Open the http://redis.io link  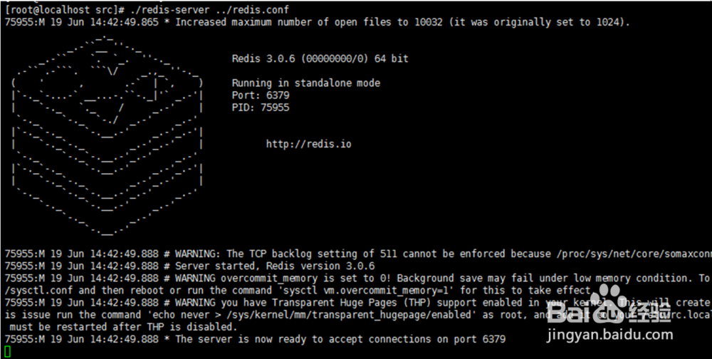coord(308,144)
